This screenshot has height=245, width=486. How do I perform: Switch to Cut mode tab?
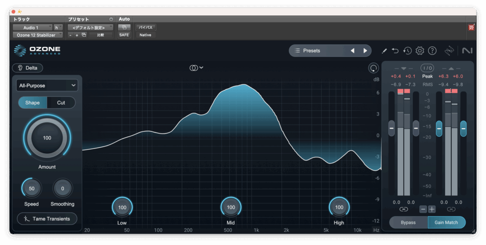pyautogui.click(x=61, y=103)
